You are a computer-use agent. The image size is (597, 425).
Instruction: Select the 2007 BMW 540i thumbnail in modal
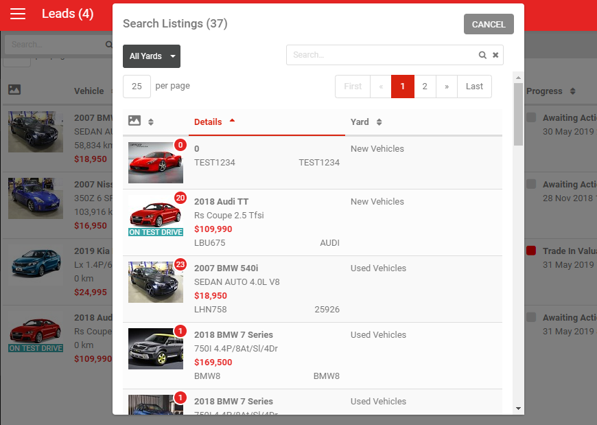click(156, 282)
